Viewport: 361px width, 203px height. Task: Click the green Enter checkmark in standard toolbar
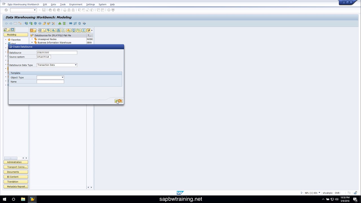6,10
